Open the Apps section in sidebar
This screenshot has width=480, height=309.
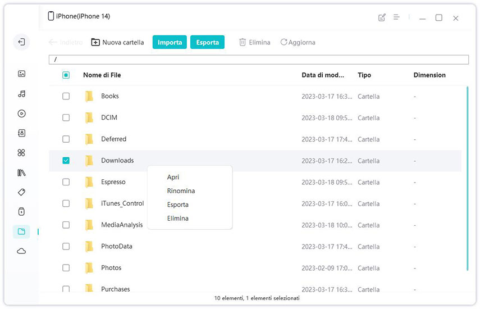[x=21, y=153]
